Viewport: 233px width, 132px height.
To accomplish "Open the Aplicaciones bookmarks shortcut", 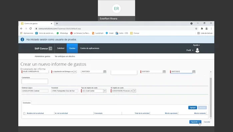I will 27,33.
